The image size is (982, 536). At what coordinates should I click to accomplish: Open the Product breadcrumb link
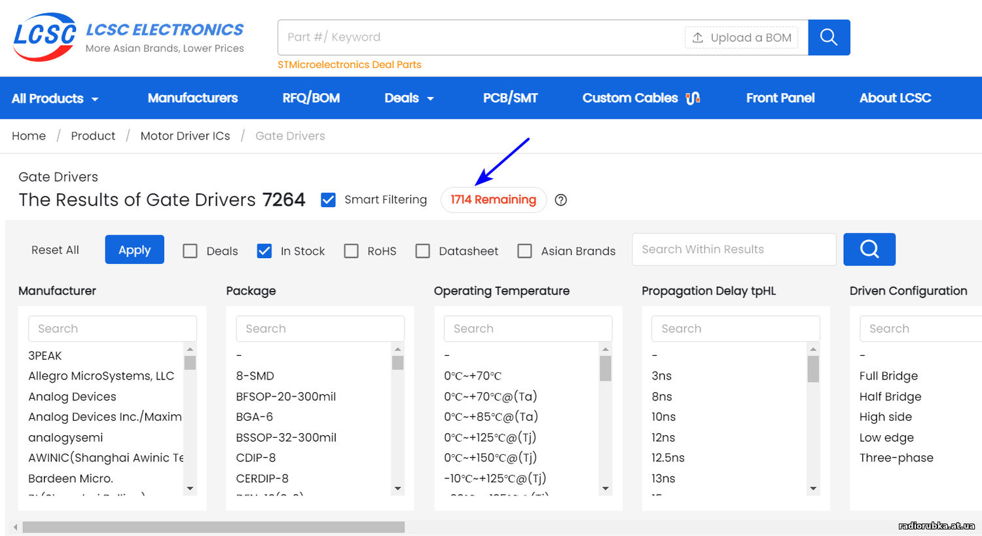click(x=93, y=136)
